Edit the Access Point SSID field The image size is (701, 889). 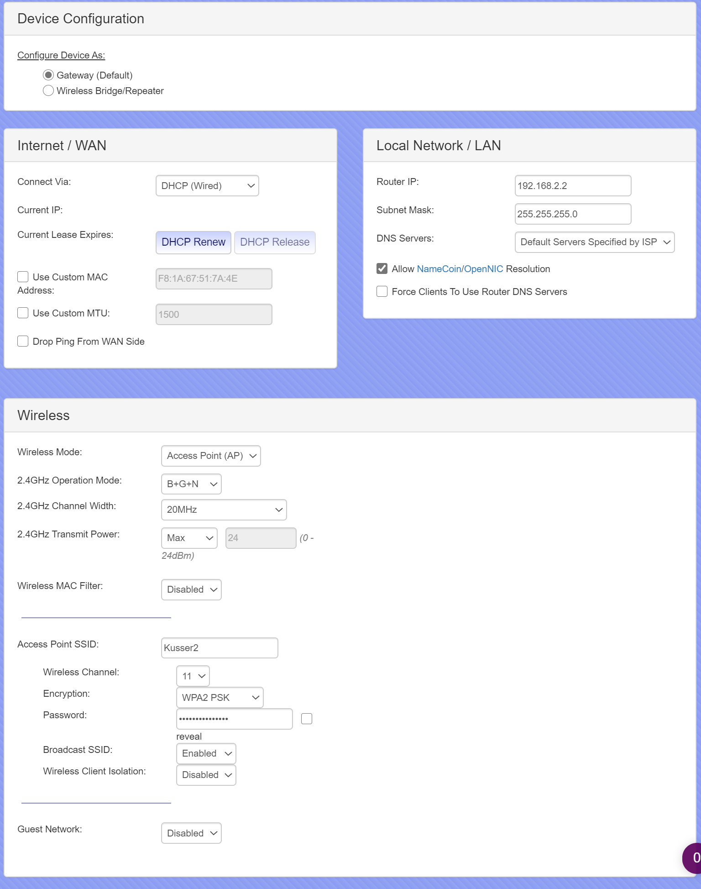point(220,648)
